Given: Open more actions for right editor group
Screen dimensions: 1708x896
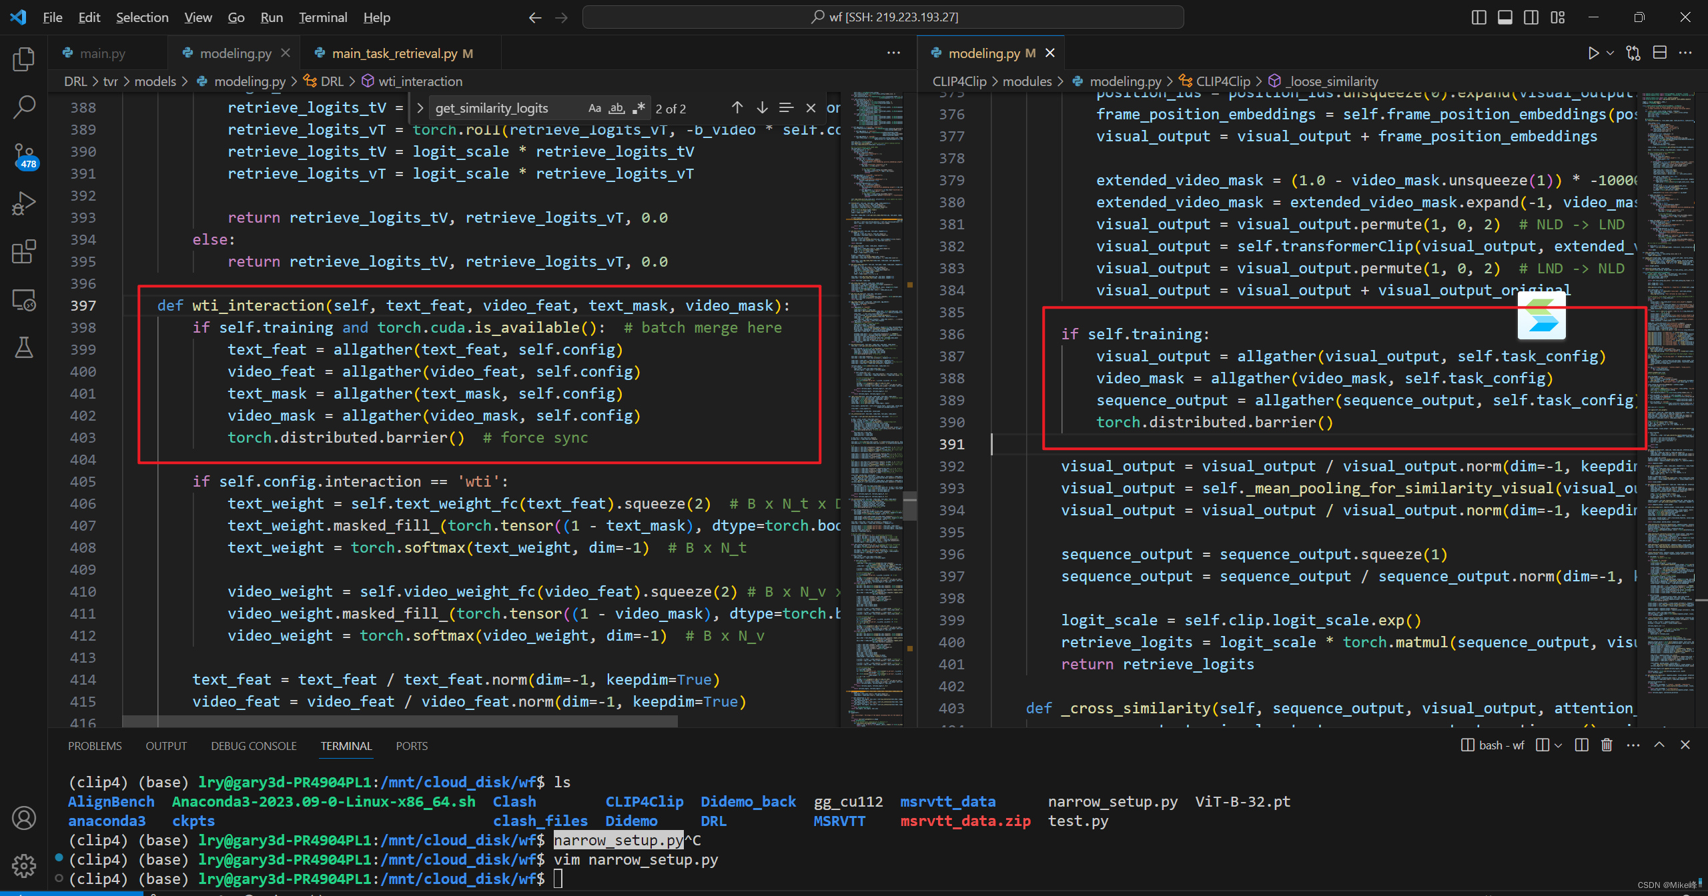Looking at the screenshot, I should tap(1685, 53).
